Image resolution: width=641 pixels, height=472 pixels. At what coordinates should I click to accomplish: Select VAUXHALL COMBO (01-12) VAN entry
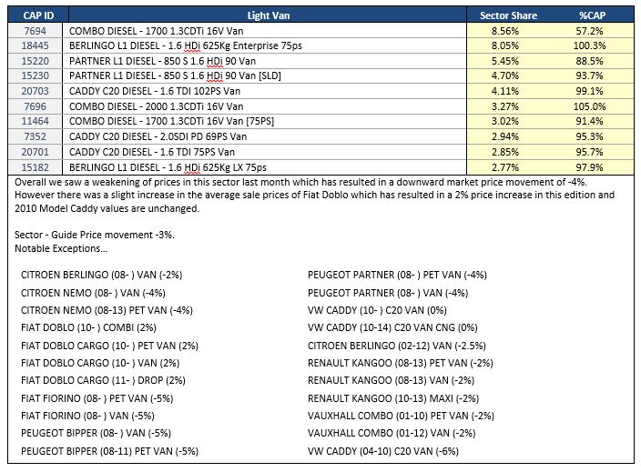click(392, 433)
